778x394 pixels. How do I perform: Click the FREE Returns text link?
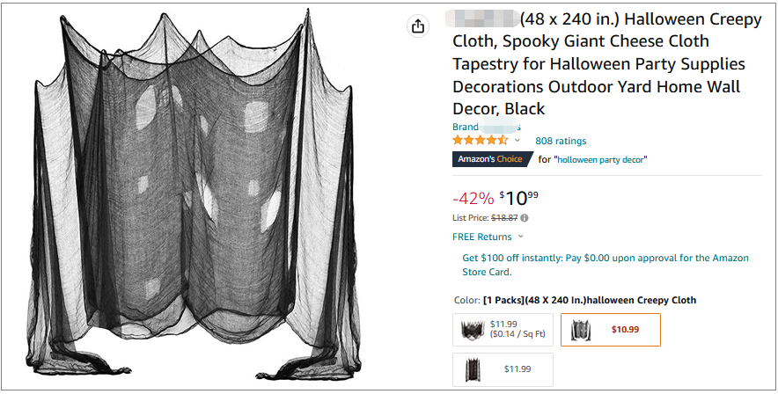[481, 237]
